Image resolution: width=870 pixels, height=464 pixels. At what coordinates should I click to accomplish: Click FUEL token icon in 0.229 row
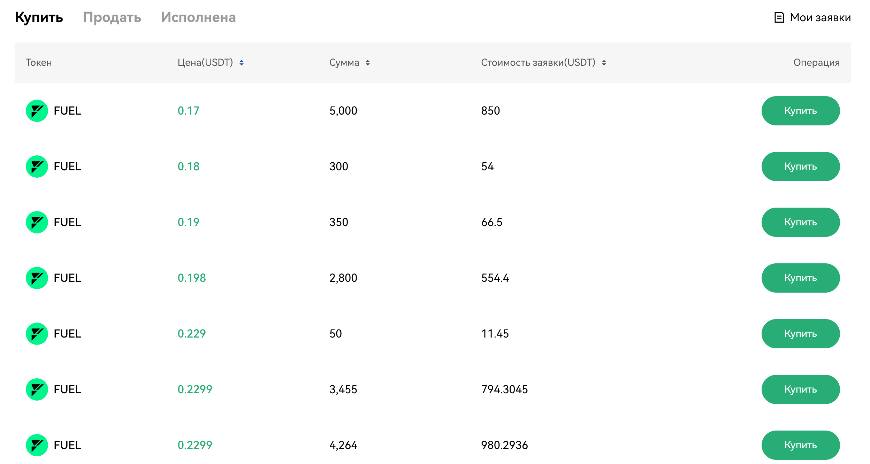37,334
